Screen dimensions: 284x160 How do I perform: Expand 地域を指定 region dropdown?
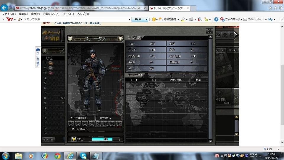tap(178, 19)
